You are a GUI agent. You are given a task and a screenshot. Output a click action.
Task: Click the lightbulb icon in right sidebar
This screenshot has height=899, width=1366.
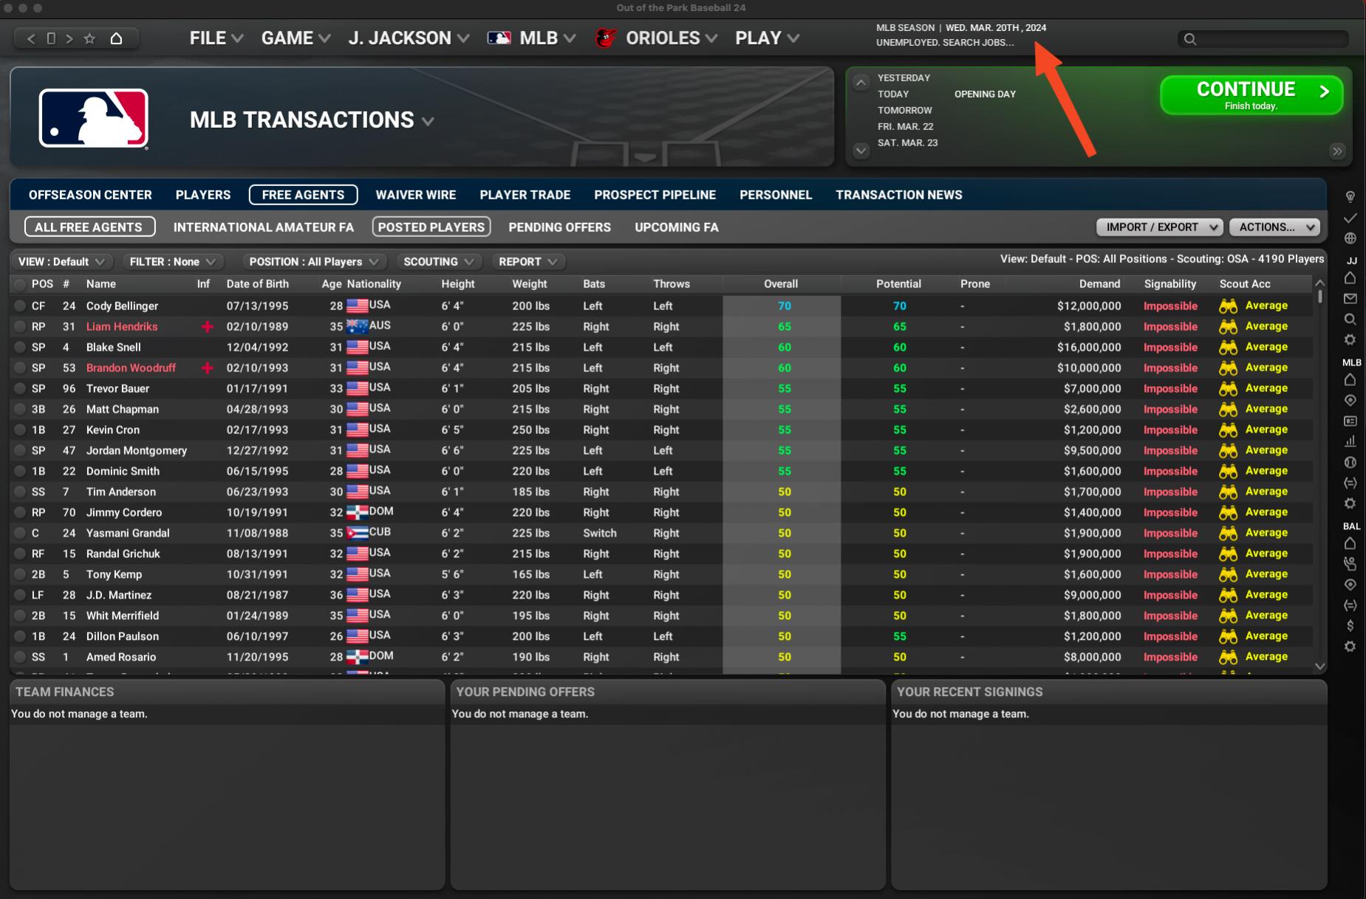[x=1350, y=197]
